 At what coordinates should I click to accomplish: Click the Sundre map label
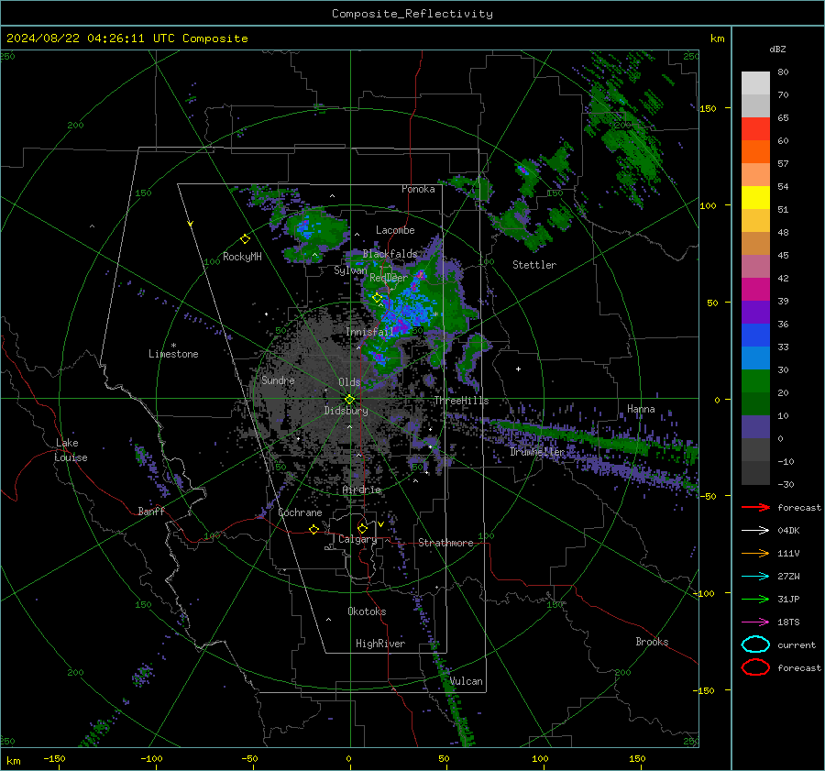(278, 380)
